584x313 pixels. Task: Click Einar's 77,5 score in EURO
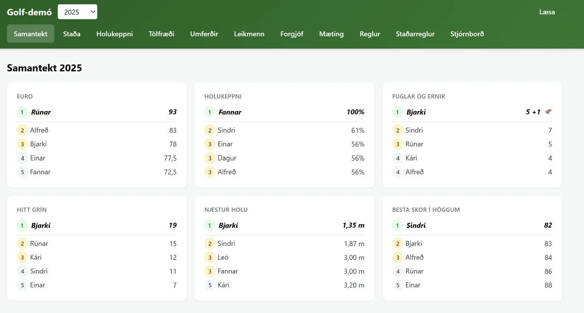[x=170, y=158]
